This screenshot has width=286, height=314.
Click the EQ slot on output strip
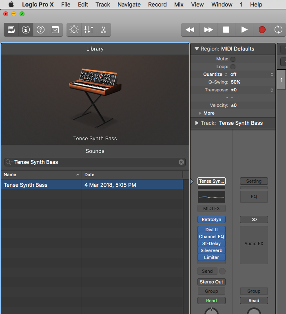(254, 197)
